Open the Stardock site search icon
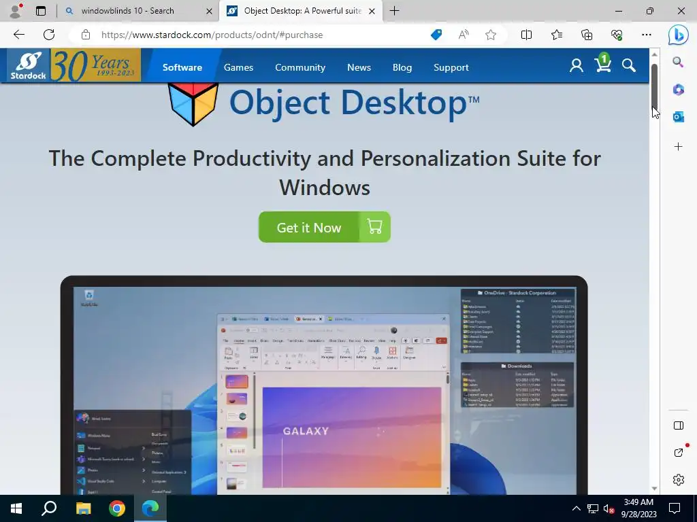This screenshot has height=522, width=697. point(628,66)
